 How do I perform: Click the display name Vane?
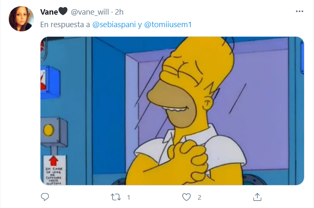pyautogui.click(x=49, y=12)
